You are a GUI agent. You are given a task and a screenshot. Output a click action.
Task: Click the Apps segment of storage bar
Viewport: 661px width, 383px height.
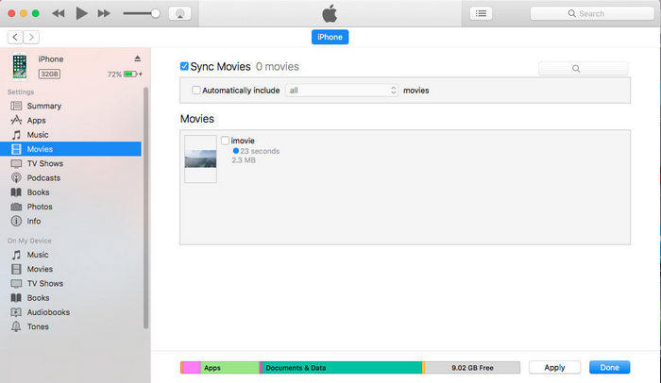click(229, 367)
